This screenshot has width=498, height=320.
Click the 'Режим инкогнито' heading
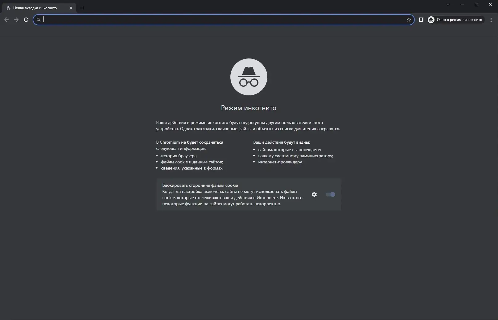point(249,108)
